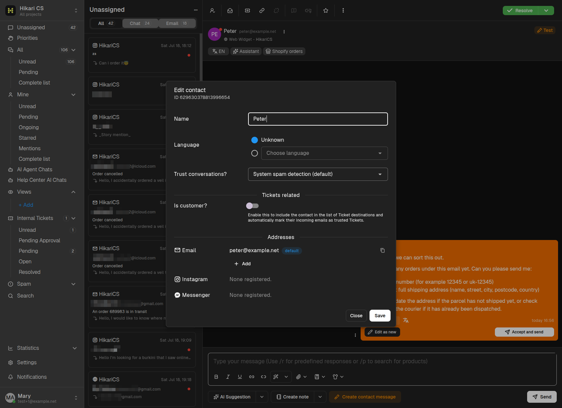Click the products shirt icon in editor
562x408 pixels.
click(335, 377)
